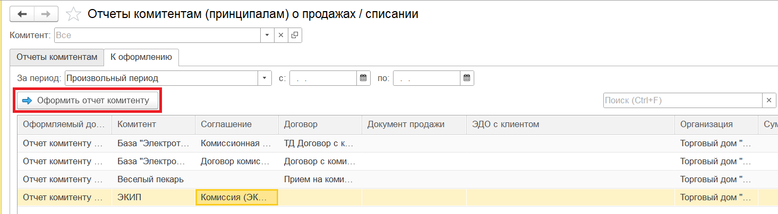Sort by Оформляемый документ column header

pyautogui.click(x=65, y=124)
